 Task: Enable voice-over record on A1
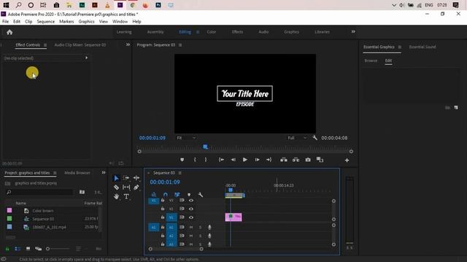209,227
